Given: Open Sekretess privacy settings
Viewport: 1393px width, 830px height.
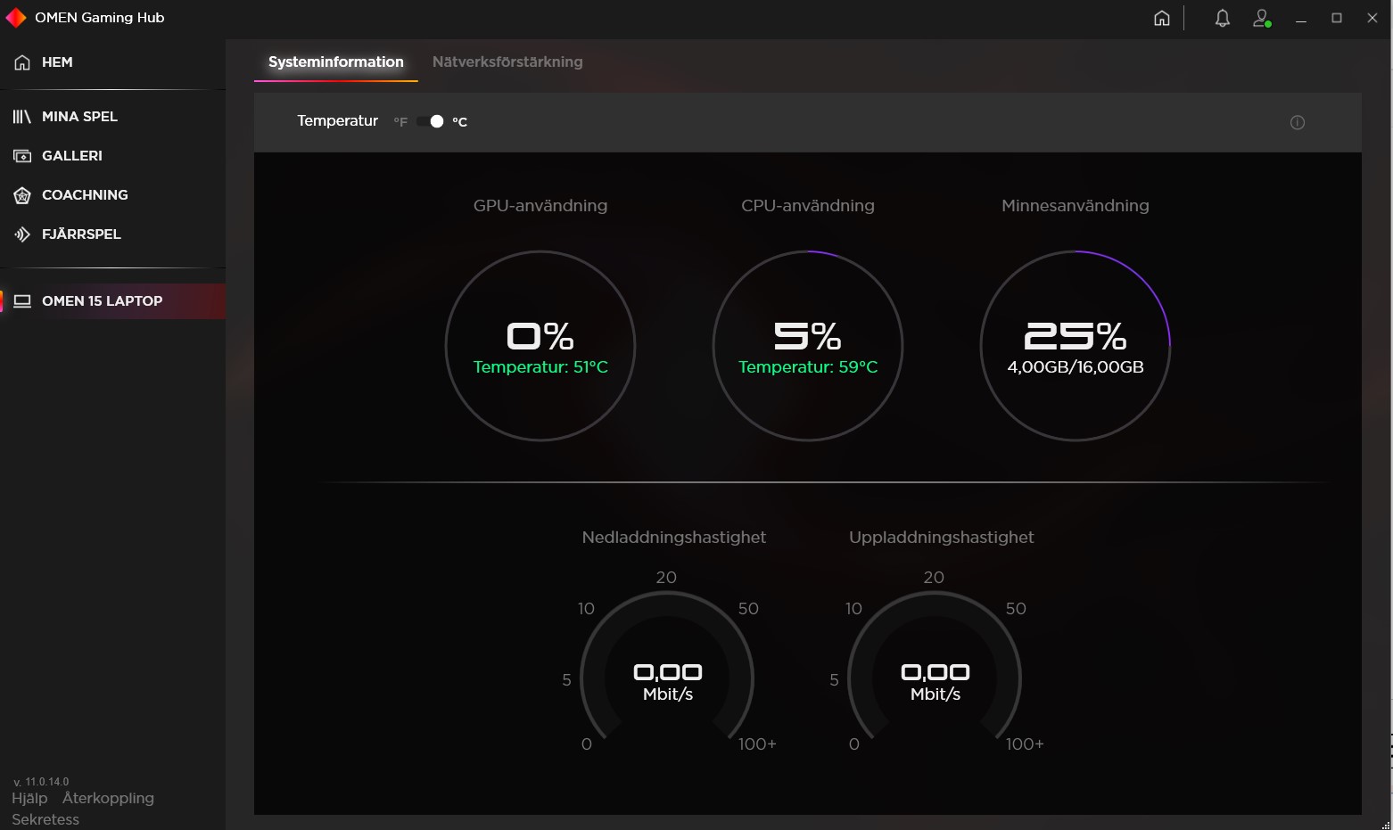Looking at the screenshot, I should (x=44, y=818).
